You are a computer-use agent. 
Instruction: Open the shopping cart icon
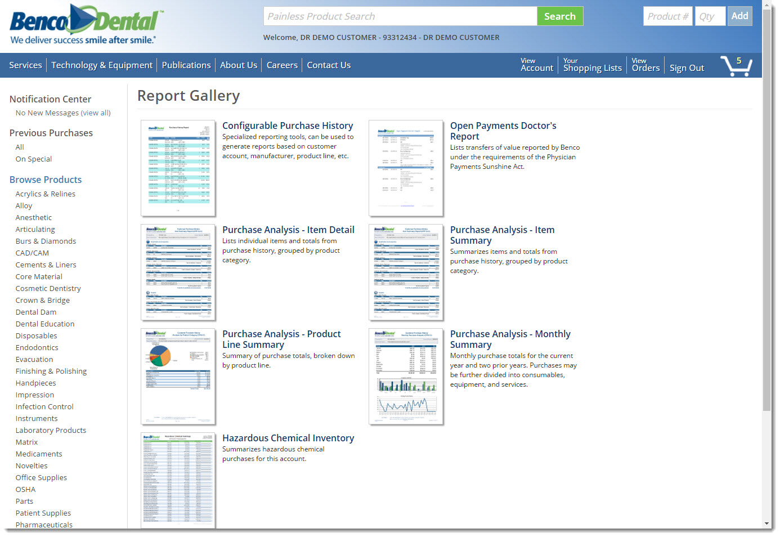click(736, 66)
